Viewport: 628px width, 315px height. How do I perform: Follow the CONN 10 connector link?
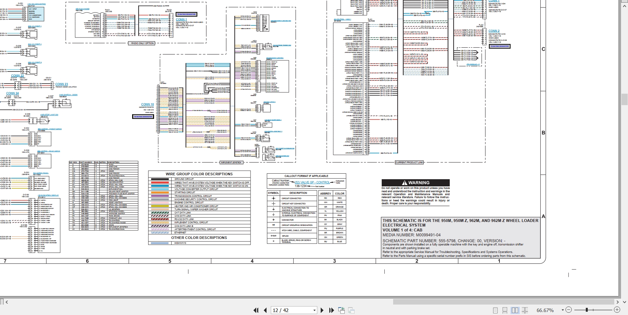coord(148,104)
